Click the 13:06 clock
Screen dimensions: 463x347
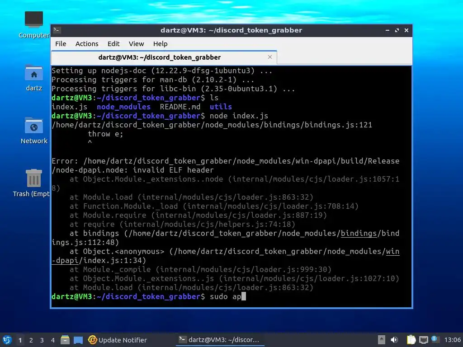452,340
